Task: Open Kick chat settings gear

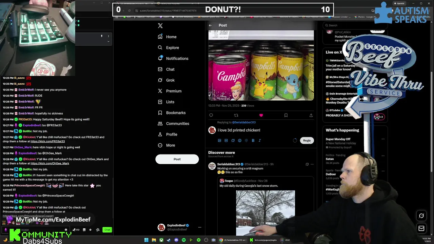Action: [x=90, y=230]
